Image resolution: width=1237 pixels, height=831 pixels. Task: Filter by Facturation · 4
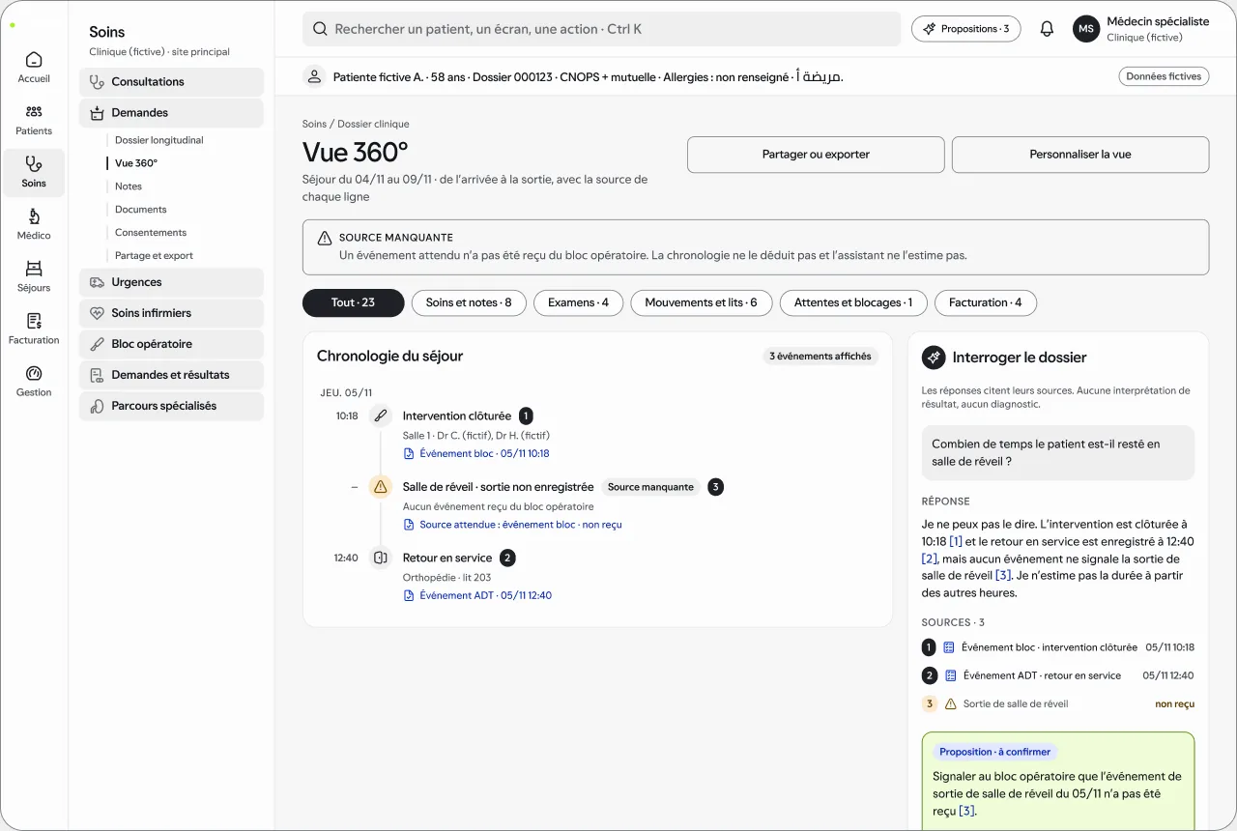(x=986, y=303)
